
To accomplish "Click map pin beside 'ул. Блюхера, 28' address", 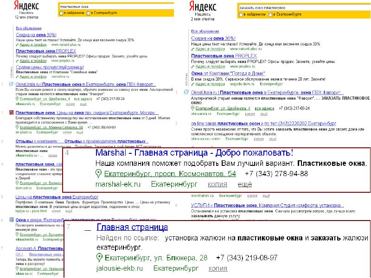I will coord(100,258).
